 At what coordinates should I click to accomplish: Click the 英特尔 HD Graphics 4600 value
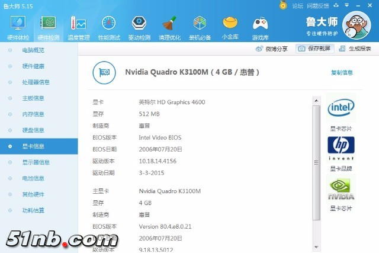172,102
